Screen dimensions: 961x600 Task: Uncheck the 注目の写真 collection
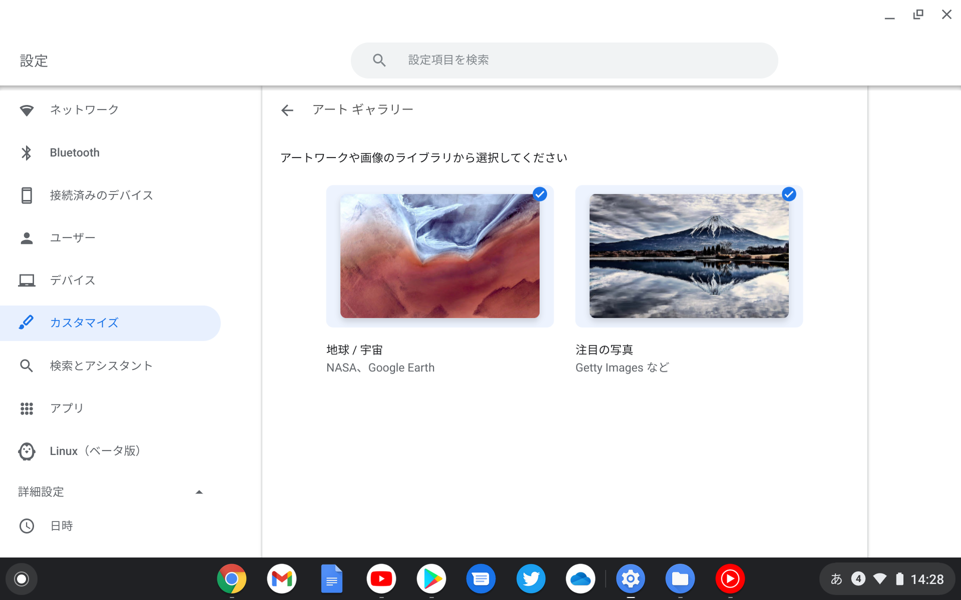coord(789,194)
